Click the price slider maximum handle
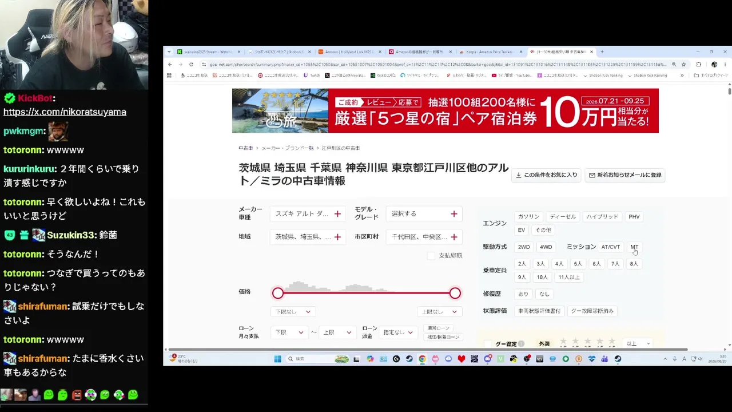This screenshot has width=732, height=412. pyautogui.click(x=455, y=294)
